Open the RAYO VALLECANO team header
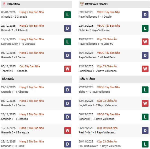Image resolution: width=150 pixels, height=149 pixels. [96, 4]
